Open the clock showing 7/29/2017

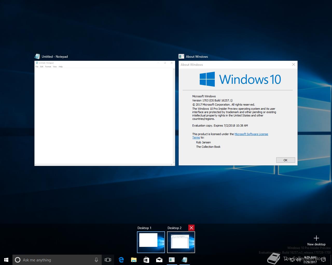[310, 260]
